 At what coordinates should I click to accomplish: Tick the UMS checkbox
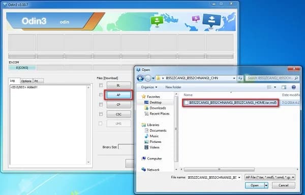coord(100,124)
